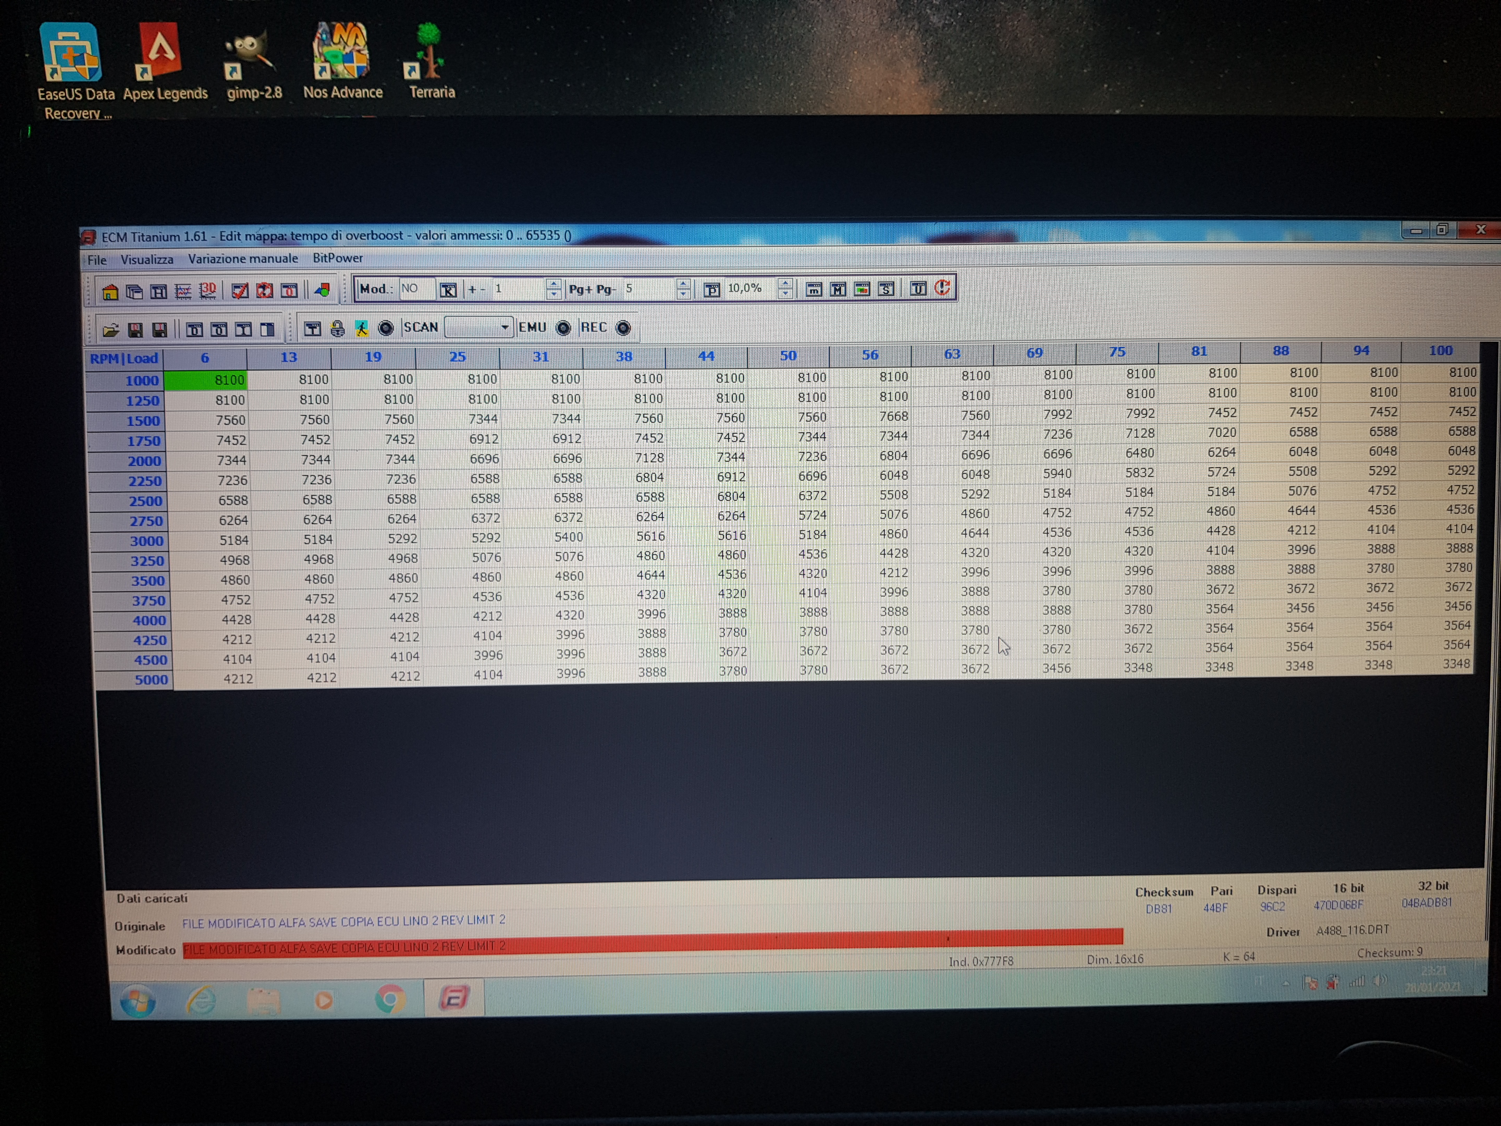Click the 2500 RPM row header
Viewport: 1501px width, 1126px height.
pos(128,501)
